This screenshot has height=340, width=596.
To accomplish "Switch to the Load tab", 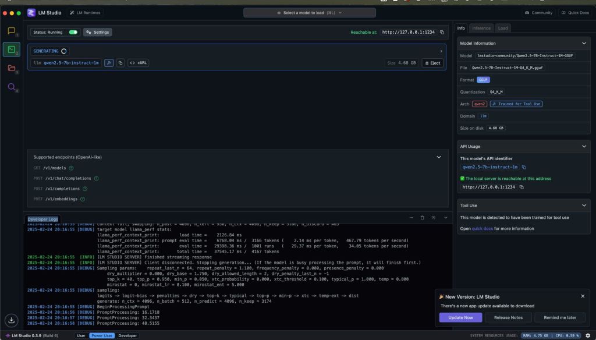I will (x=503, y=28).
